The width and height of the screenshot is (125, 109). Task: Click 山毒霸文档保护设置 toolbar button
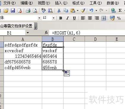pos(16,26)
